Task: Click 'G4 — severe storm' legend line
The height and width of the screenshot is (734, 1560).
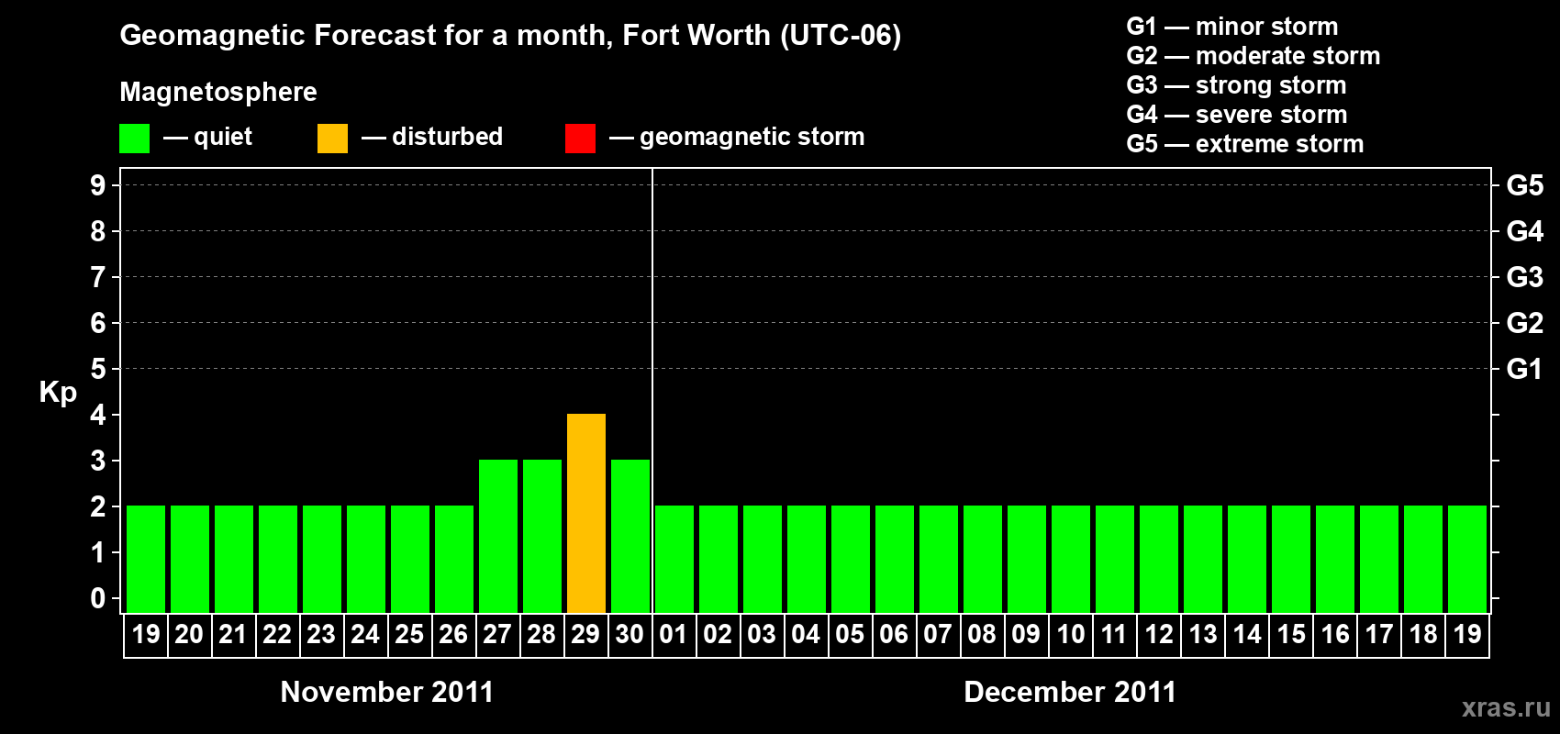Action: tap(1237, 115)
